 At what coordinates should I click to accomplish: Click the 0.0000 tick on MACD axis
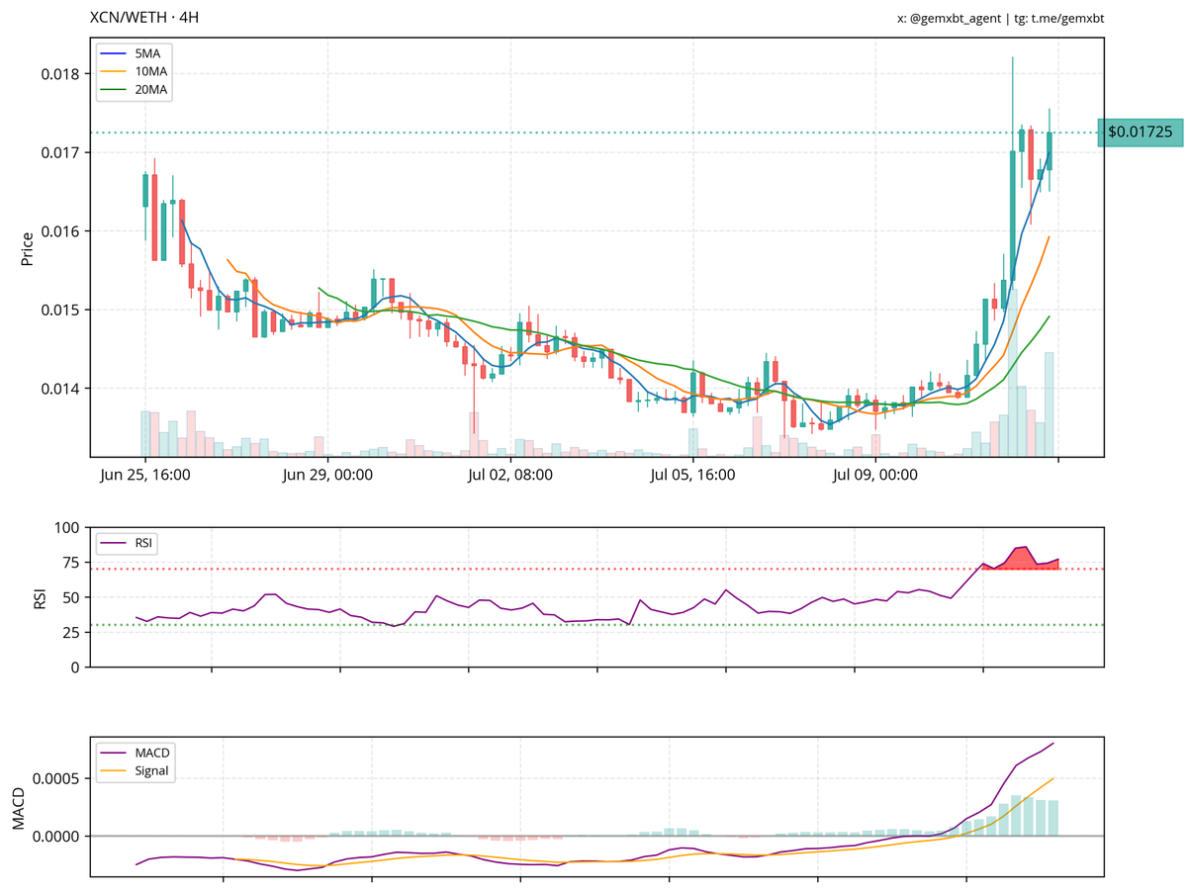tap(58, 837)
